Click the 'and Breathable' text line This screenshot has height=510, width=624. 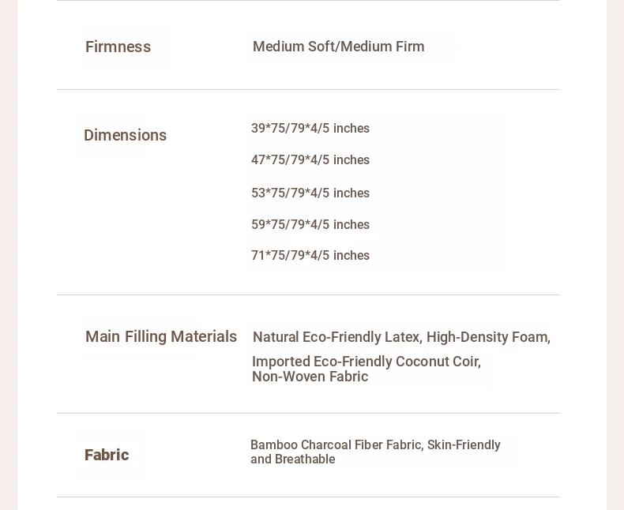coord(293,459)
